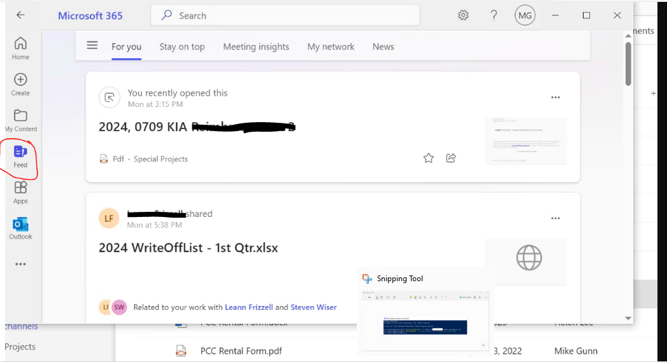Switch to the Stay on top tab
This screenshot has width=667, height=362.
click(x=182, y=46)
